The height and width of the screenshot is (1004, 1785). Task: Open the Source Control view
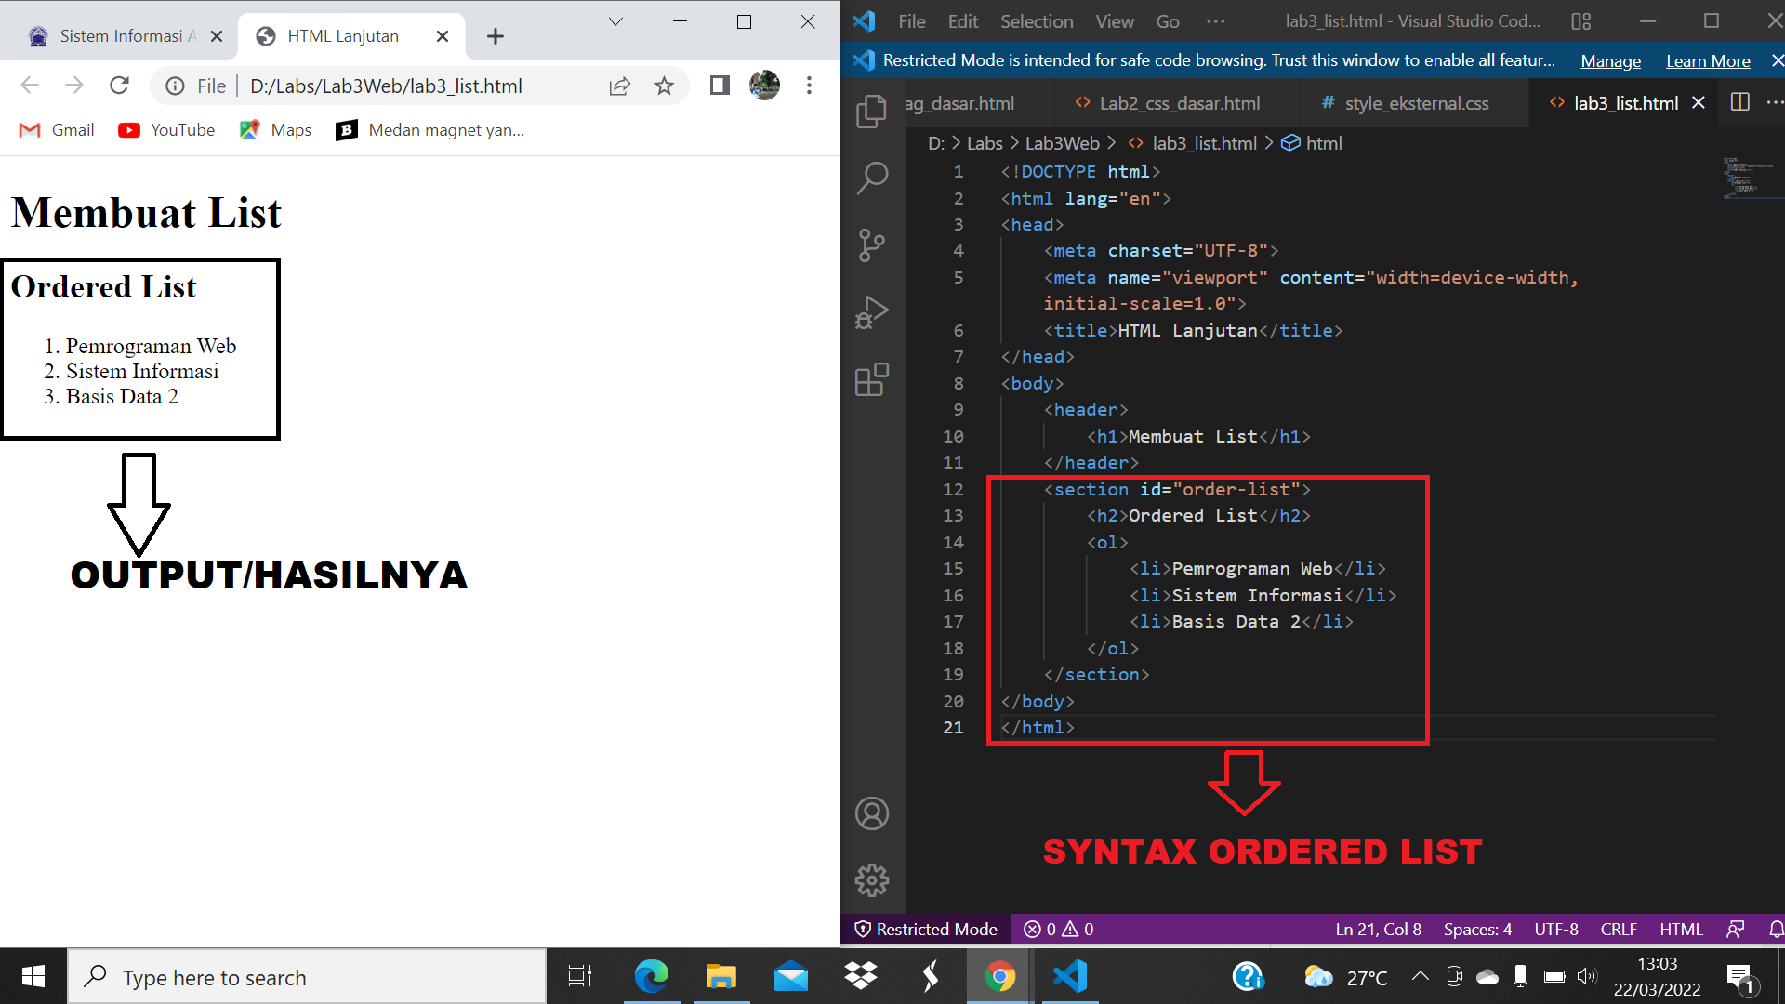pyautogui.click(x=871, y=244)
